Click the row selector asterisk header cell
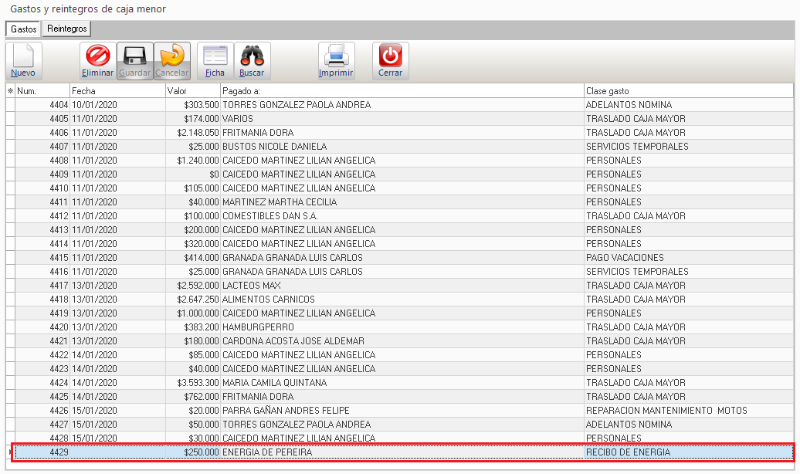The width and height of the screenshot is (800, 474). [x=10, y=91]
